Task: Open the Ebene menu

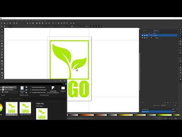Action: pyautogui.click(x=18, y=21)
